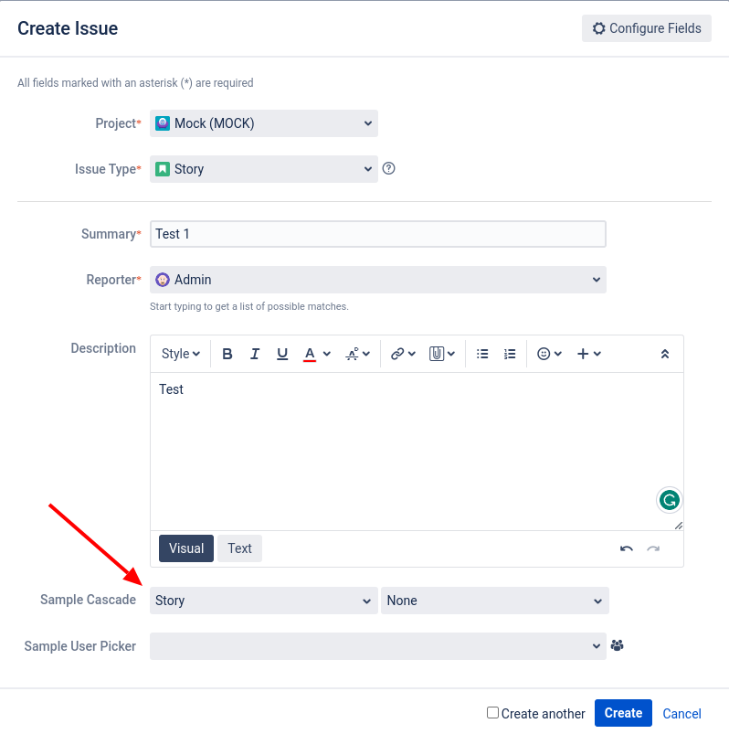
Task: Collapse the editor toolbar with the double chevron
Action: pyautogui.click(x=665, y=354)
